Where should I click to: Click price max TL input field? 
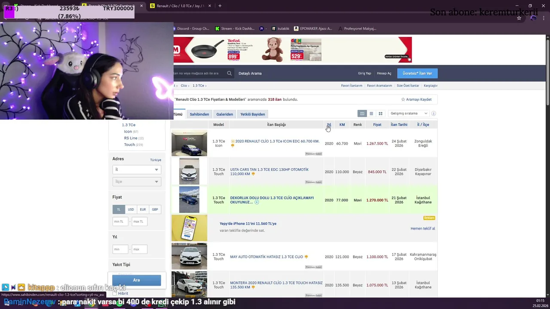[139, 221]
